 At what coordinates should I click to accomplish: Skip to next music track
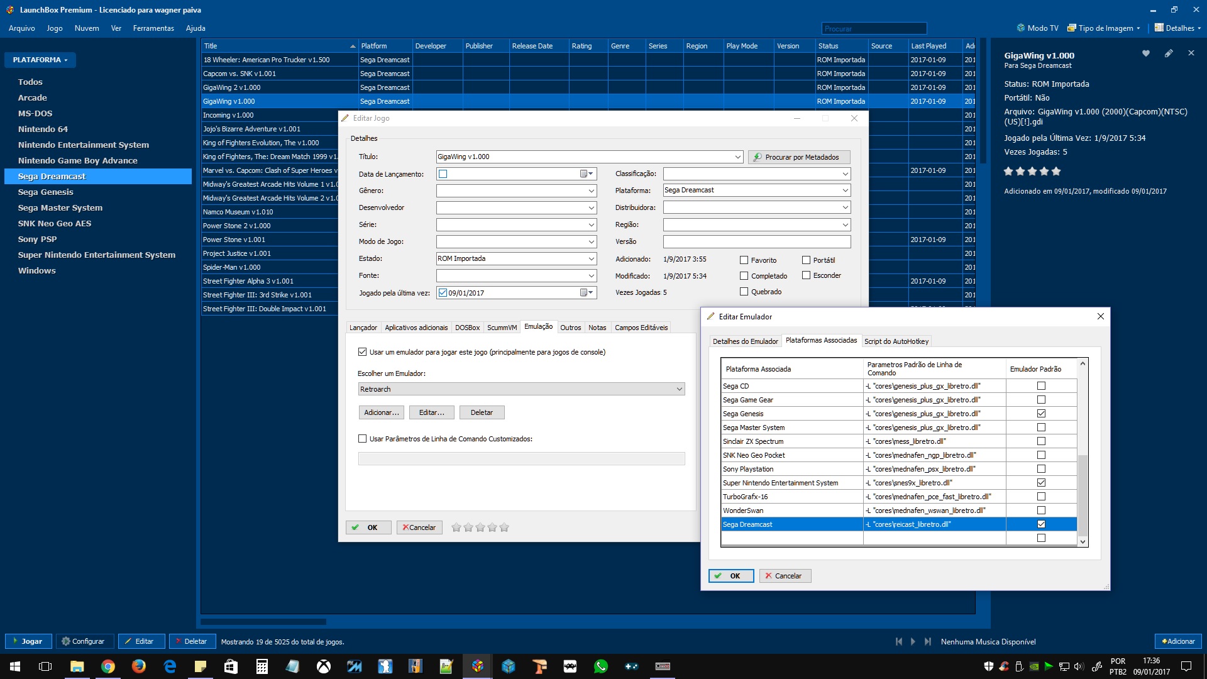click(x=928, y=641)
